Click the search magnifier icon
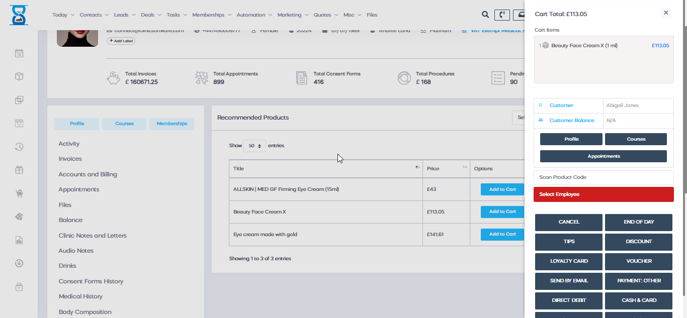 (485, 15)
